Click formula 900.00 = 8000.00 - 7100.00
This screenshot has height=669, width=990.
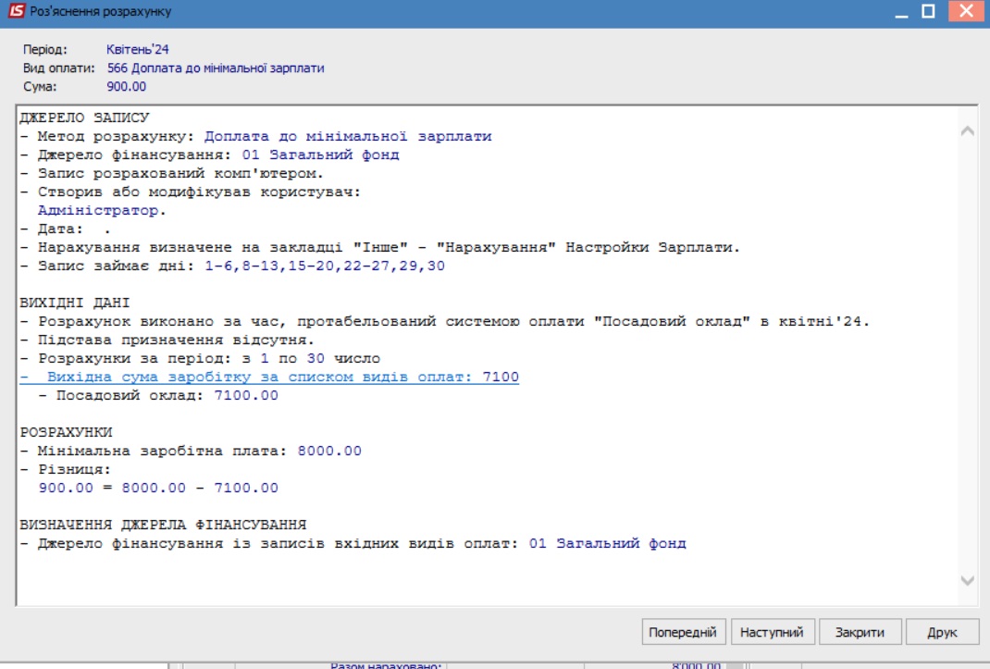pos(158,488)
